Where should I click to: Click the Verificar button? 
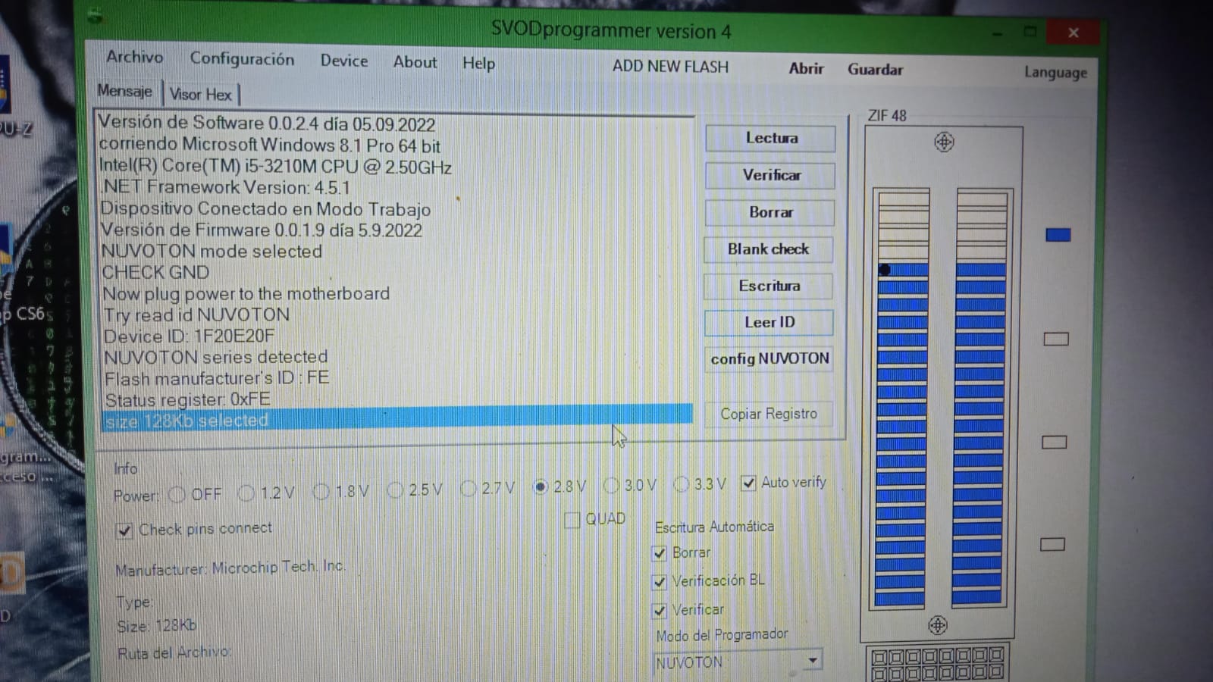click(771, 175)
